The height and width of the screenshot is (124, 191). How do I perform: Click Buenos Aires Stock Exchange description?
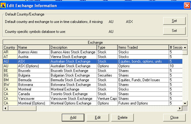coord(73,52)
